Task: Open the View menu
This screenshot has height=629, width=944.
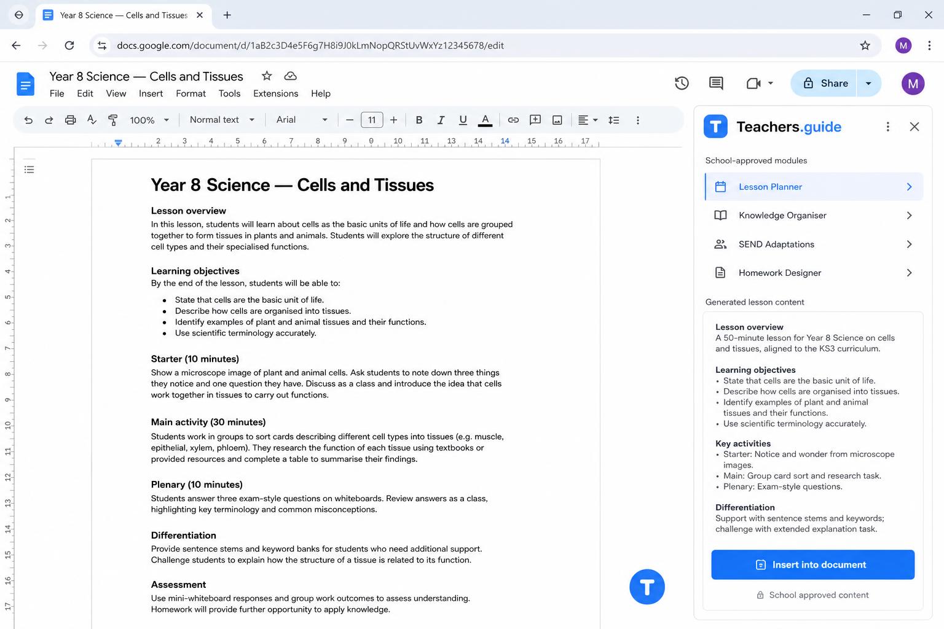Action: (x=116, y=93)
